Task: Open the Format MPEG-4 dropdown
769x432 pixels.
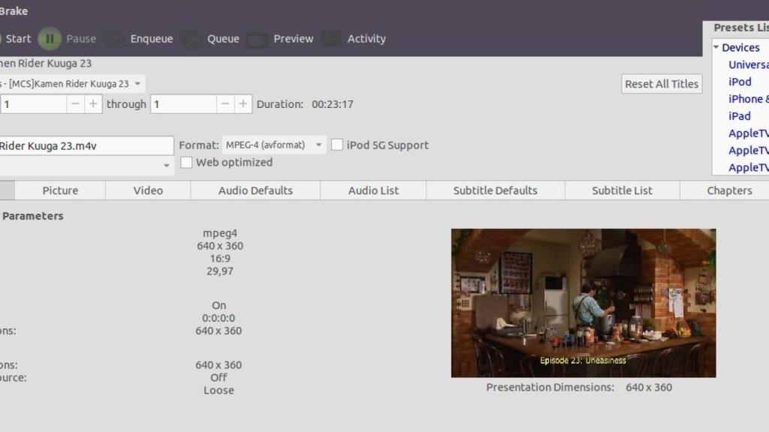Action: click(274, 145)
